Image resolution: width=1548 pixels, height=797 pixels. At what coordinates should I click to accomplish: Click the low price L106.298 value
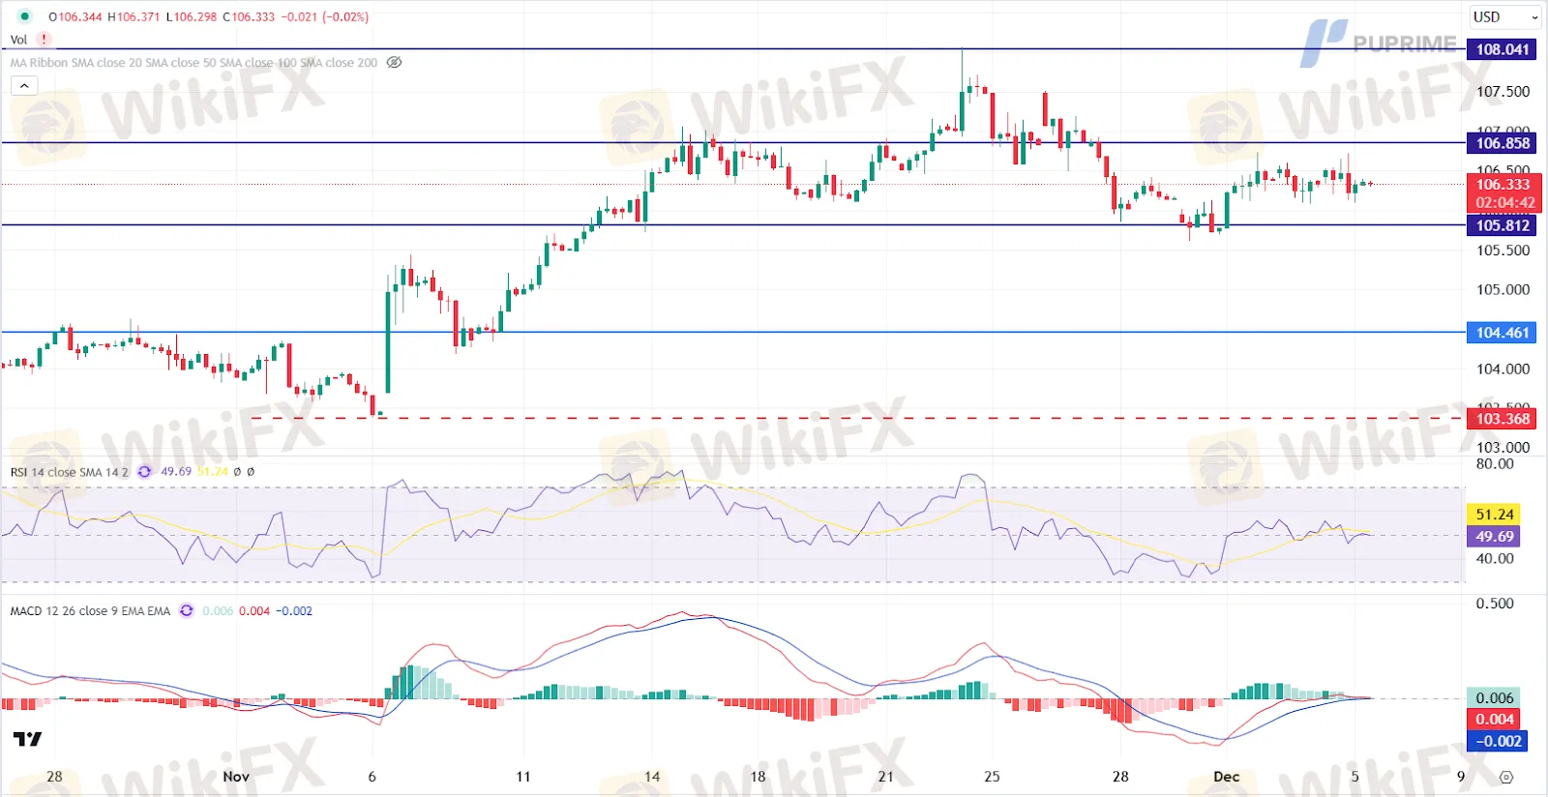coord(192,17)
